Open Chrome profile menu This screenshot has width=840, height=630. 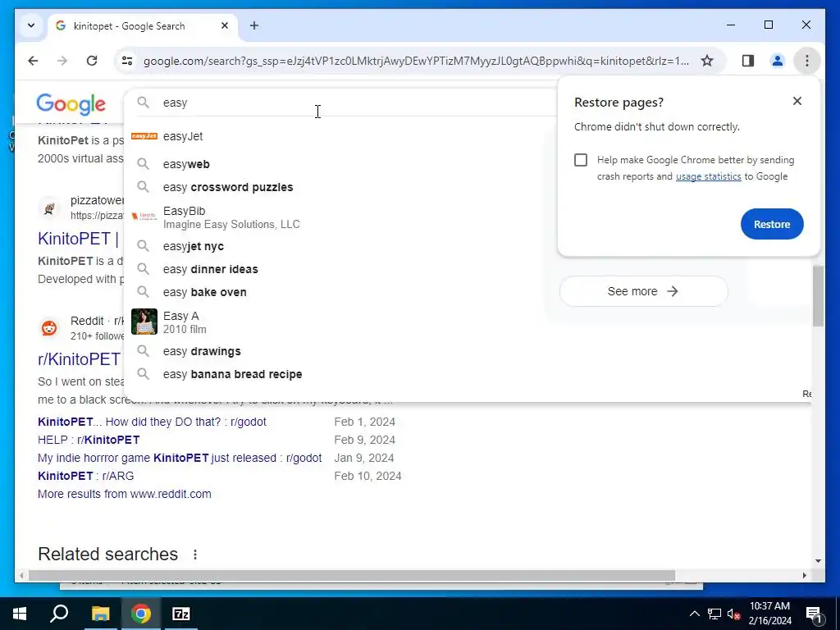click(x=778, y=61)
